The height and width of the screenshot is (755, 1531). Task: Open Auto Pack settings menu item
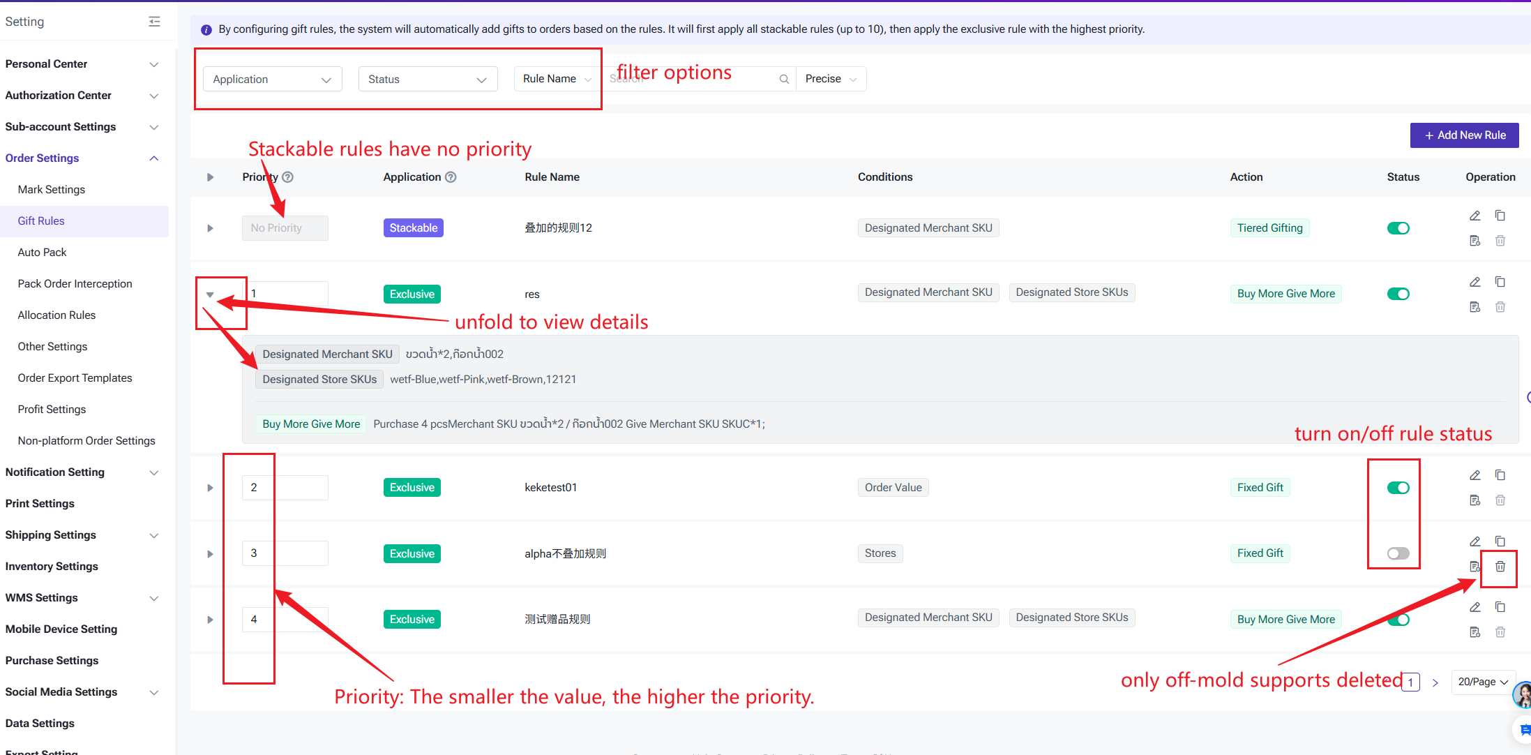(42, 252)
